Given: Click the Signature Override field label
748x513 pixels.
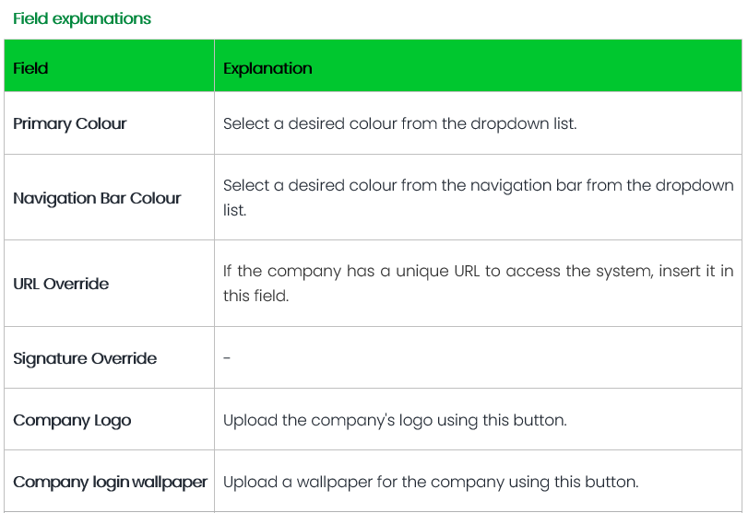Looking at the screenshot, I should pyautogui.click(x=85, y=358).
